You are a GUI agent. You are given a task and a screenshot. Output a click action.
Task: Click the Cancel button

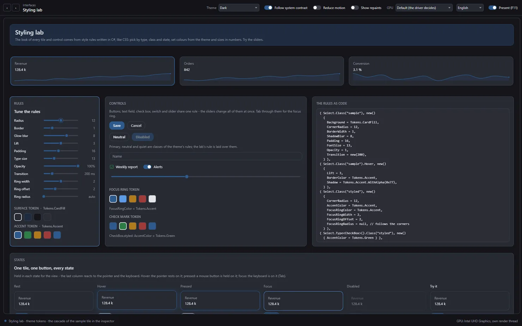[136, 125]
